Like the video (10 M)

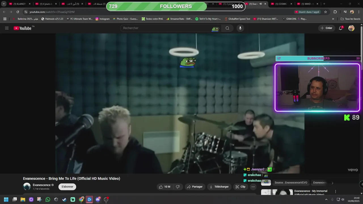tap(165, 187)
